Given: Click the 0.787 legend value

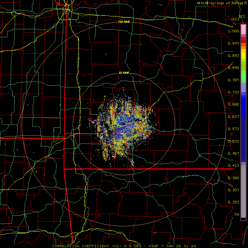Looking at the screenshot, I should tap(233, 80).
